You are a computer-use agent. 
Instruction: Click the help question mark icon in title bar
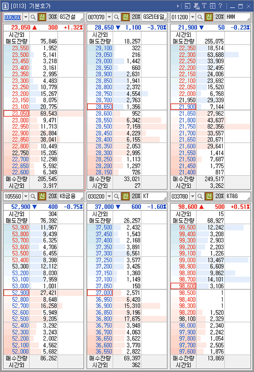point(220,6)
